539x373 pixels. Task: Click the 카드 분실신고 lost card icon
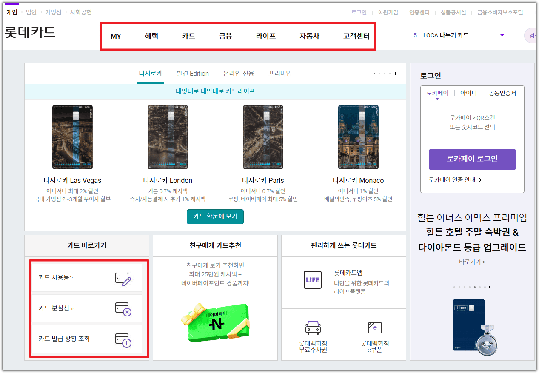(x=124, y=308)
